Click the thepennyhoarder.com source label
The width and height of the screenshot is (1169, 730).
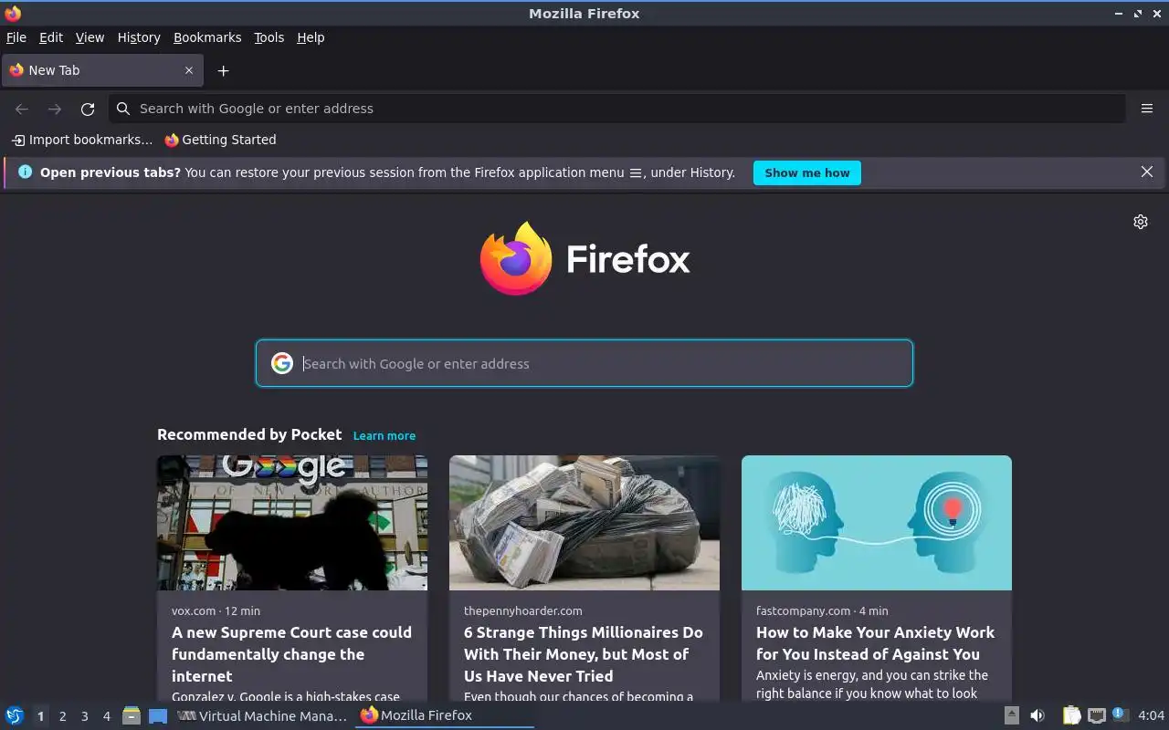click(x=522, y=610)
